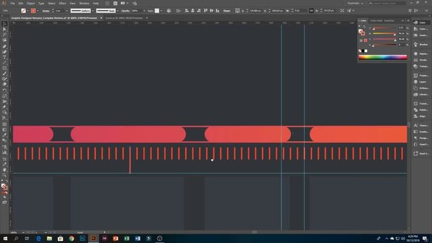Open the Libraries panel in dock
The height and width of the screenshot is (243, 432).
421,94
